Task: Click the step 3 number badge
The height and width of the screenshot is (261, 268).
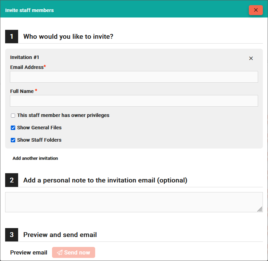Action: pos(12,235)
